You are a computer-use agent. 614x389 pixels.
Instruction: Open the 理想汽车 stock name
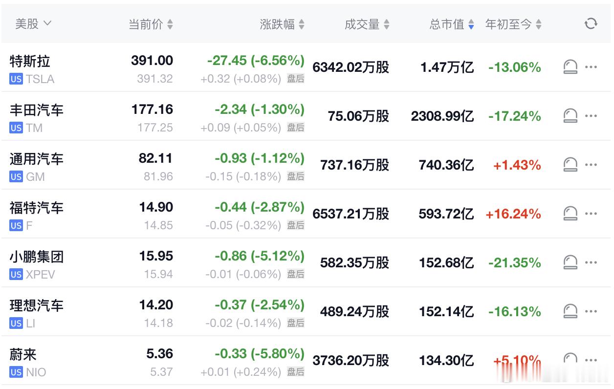click(x=37, y=305)
